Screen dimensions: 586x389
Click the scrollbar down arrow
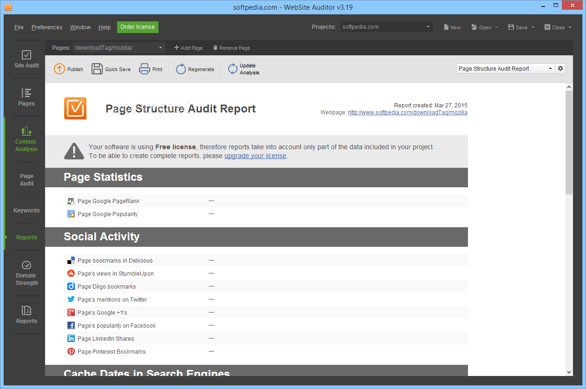[569, 372]
